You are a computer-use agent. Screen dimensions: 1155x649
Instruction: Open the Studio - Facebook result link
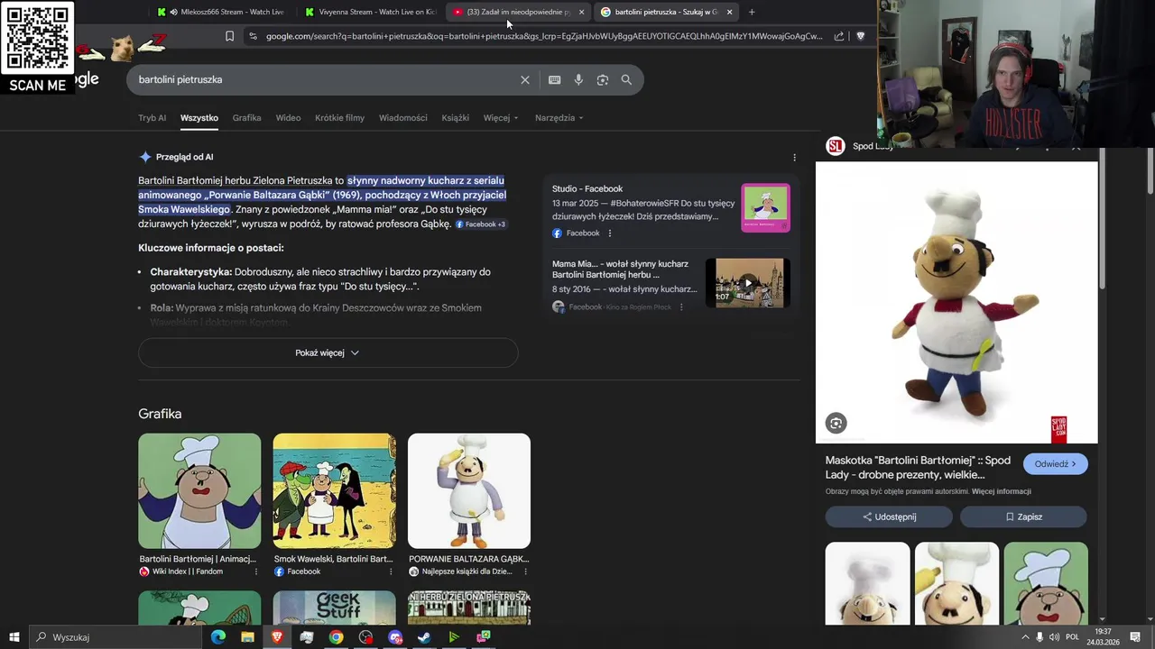(587, 188)
